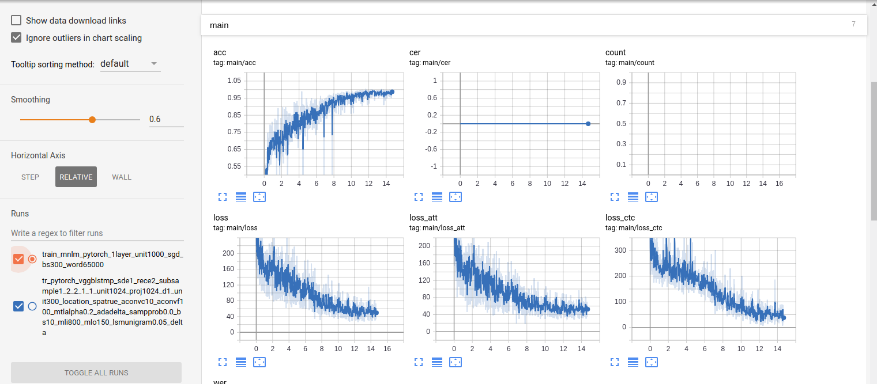Fit the loss_ctc chart domain to data

pyautogui.click(x=652, y=362)
